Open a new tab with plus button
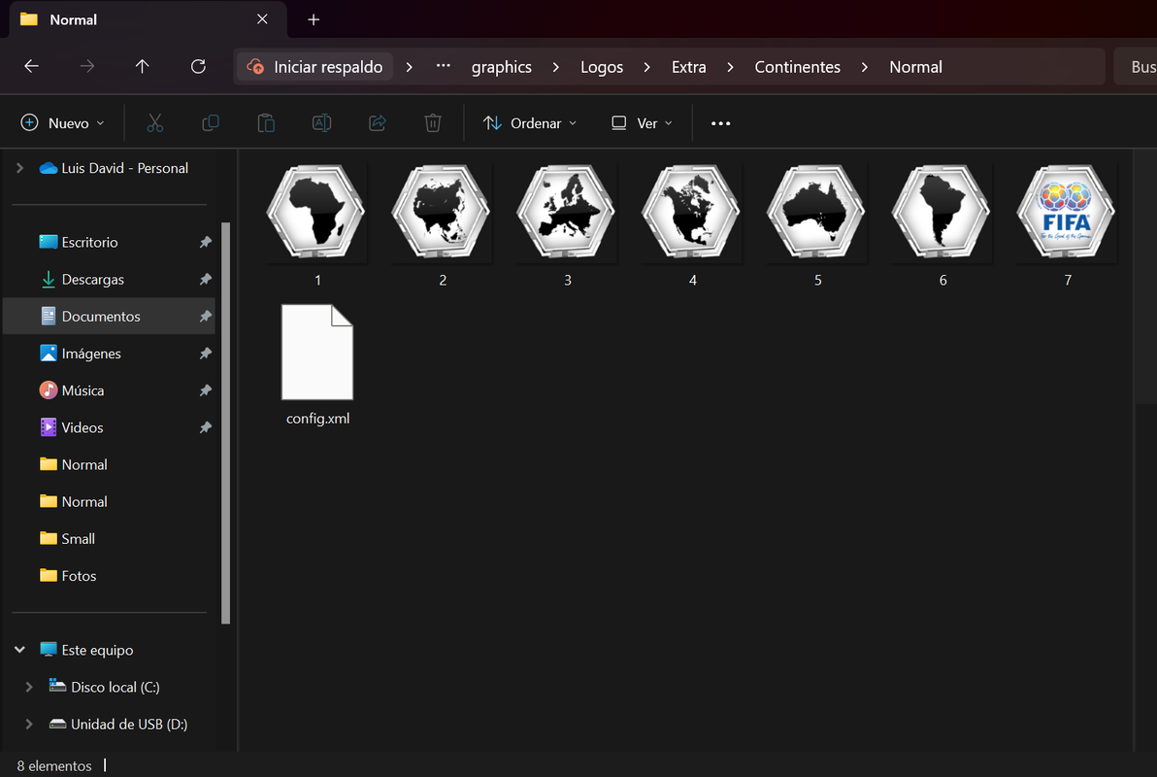 click(314, 20)
